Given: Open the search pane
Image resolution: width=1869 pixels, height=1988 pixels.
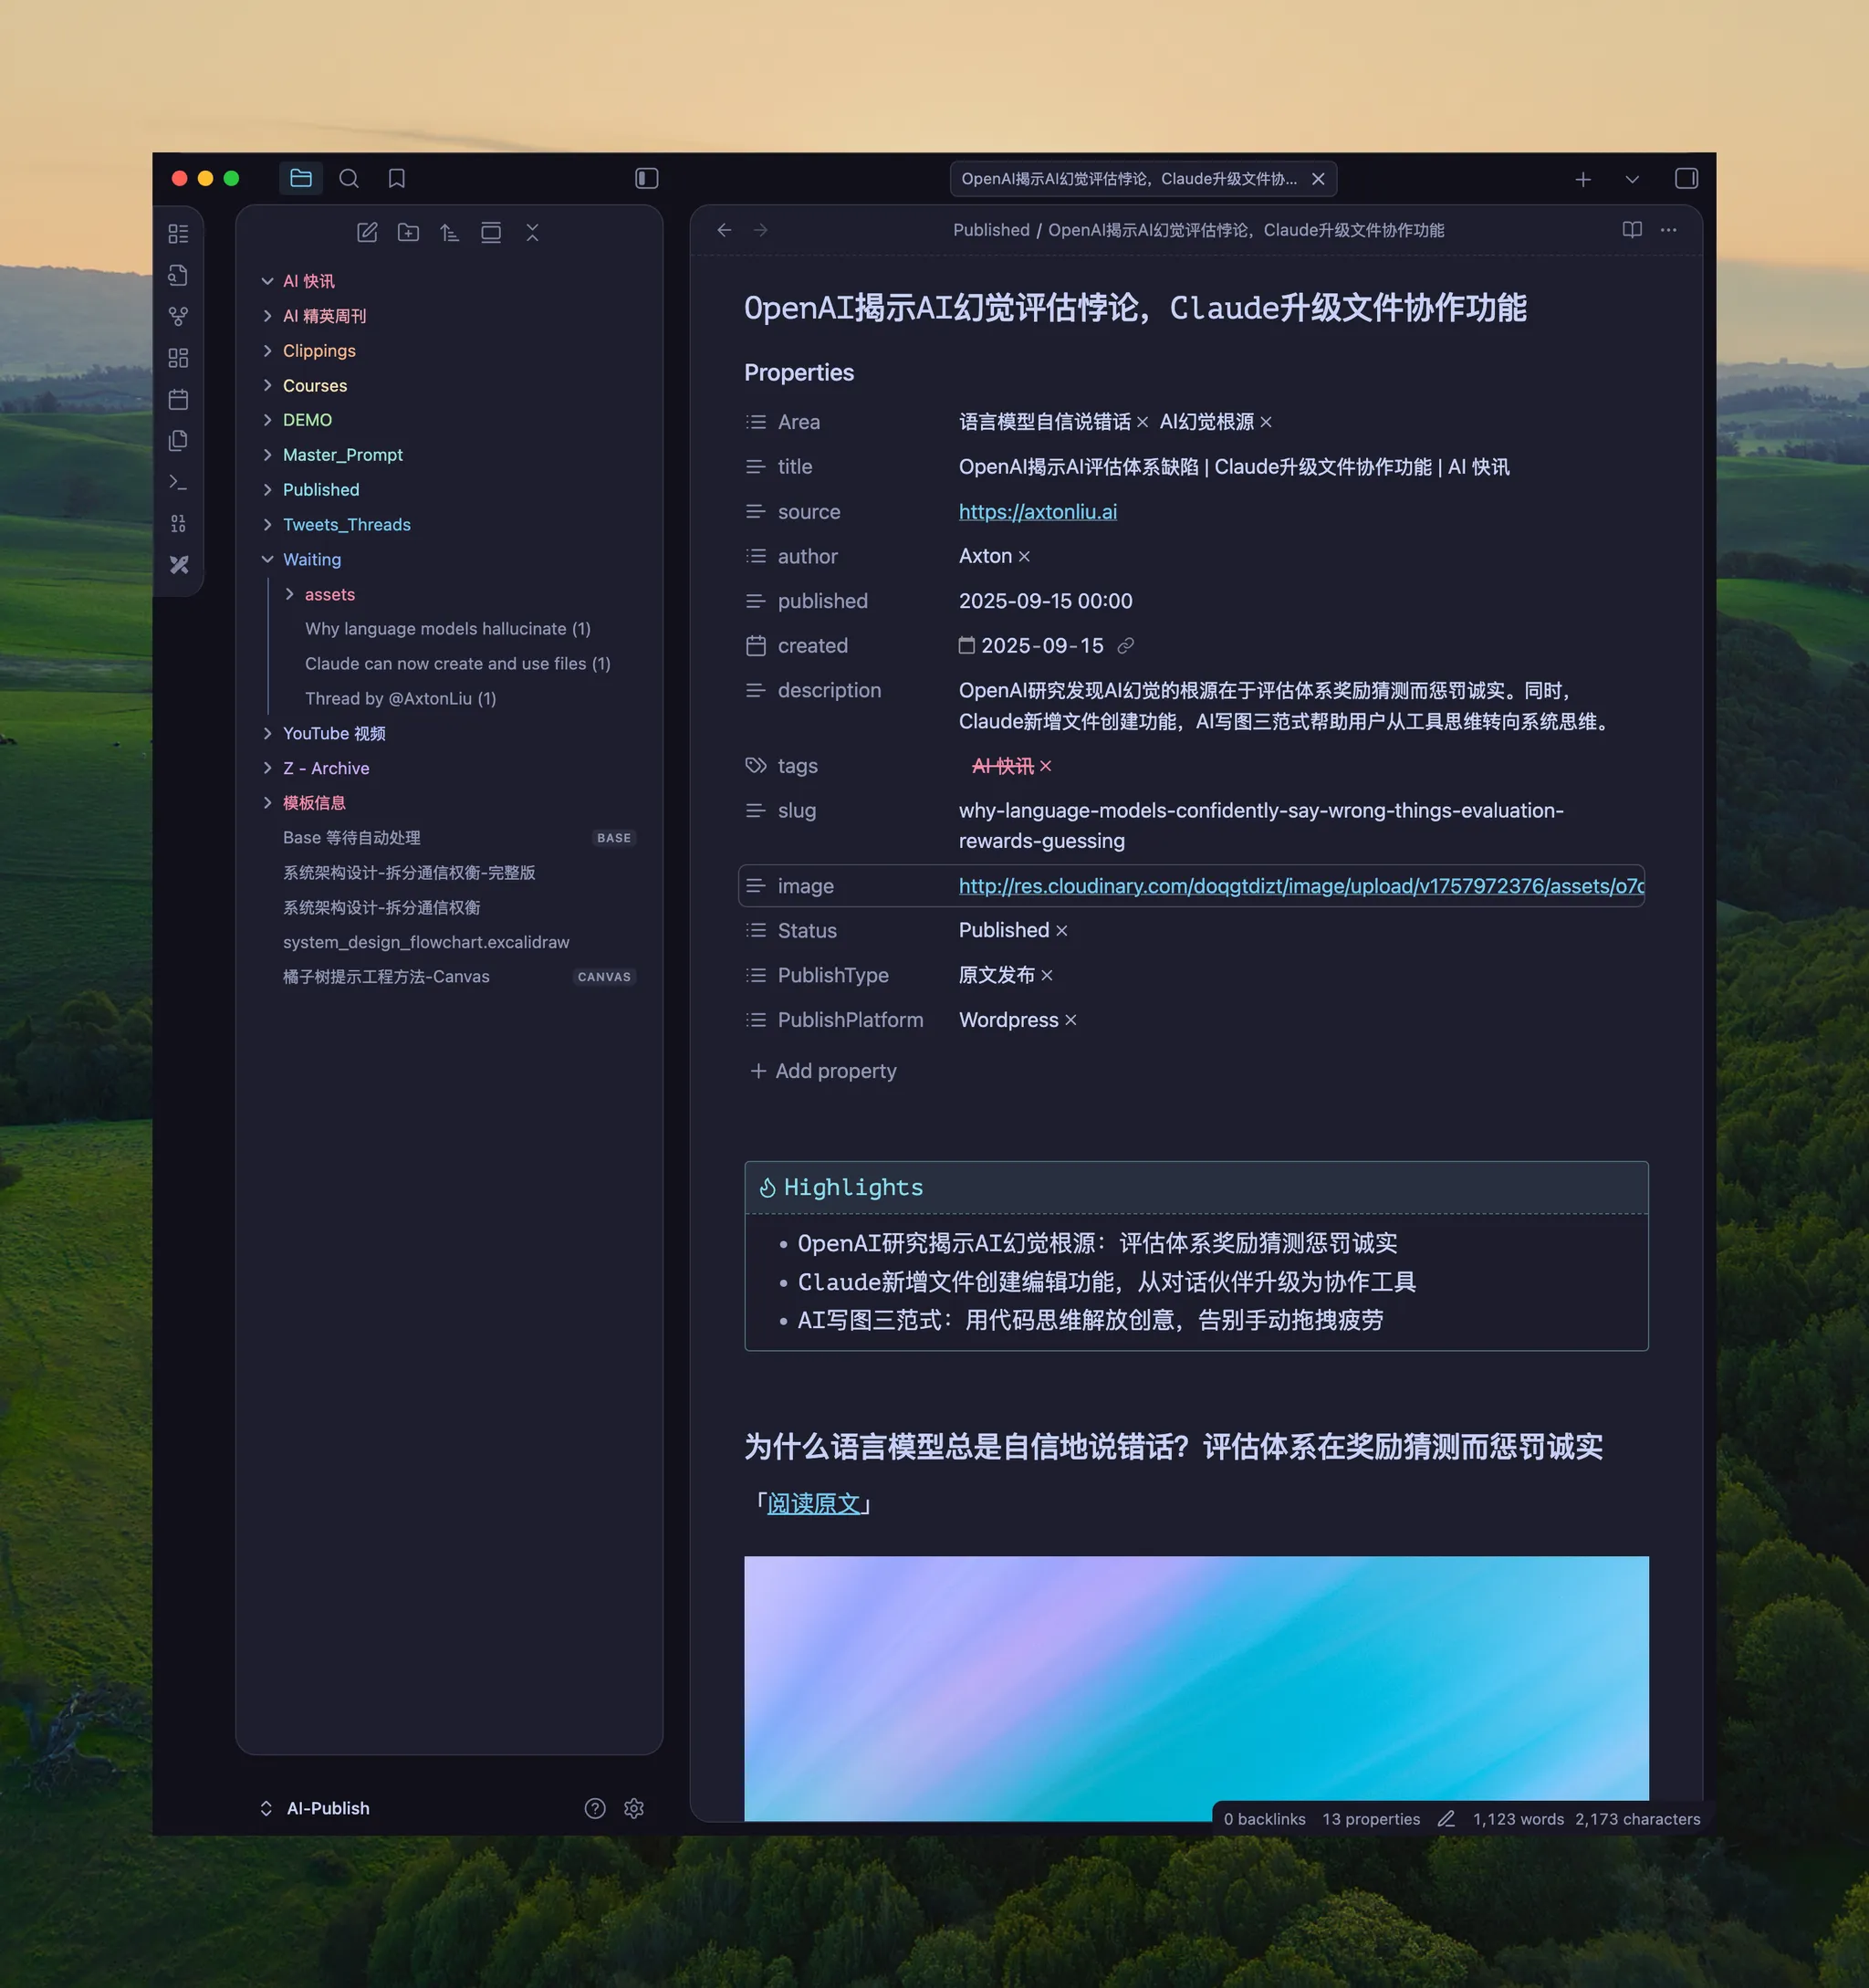Looking at the screenshot, I should pos(349,179).
